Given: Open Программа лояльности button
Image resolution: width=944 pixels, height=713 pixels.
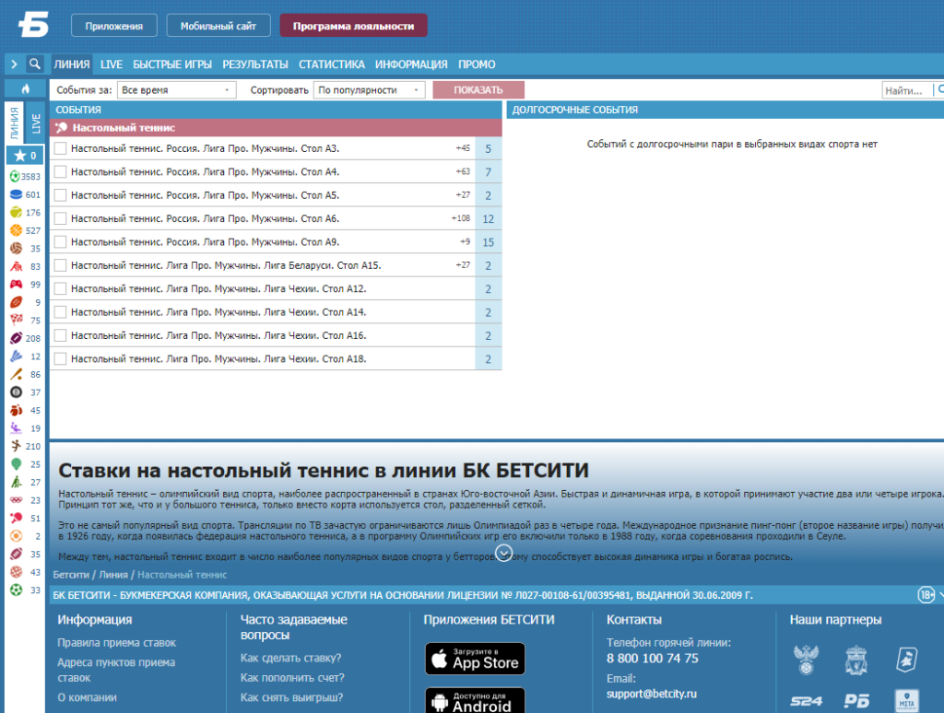Looking at the screenshot, I should click(353, 26).
